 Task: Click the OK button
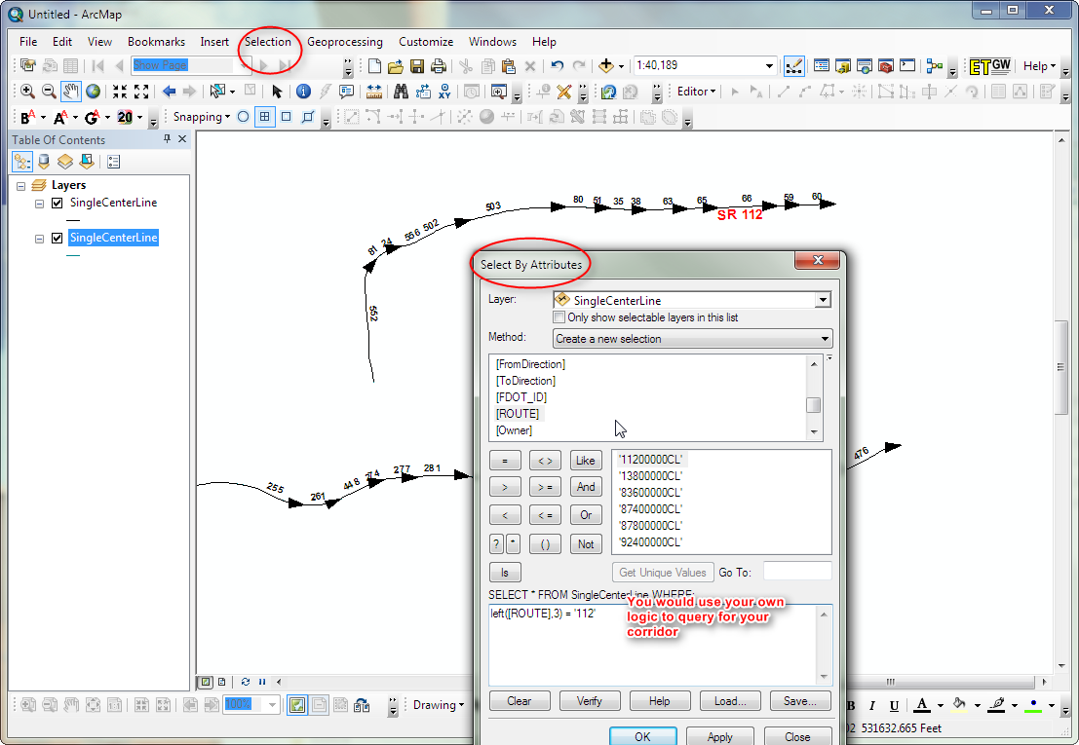tap(642, 736)
